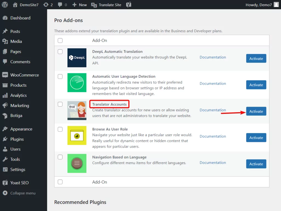Click the Navigation Based on Language thumbnail
The height and width of the screenshot is (211, 281).
click(x=77, y=163)
